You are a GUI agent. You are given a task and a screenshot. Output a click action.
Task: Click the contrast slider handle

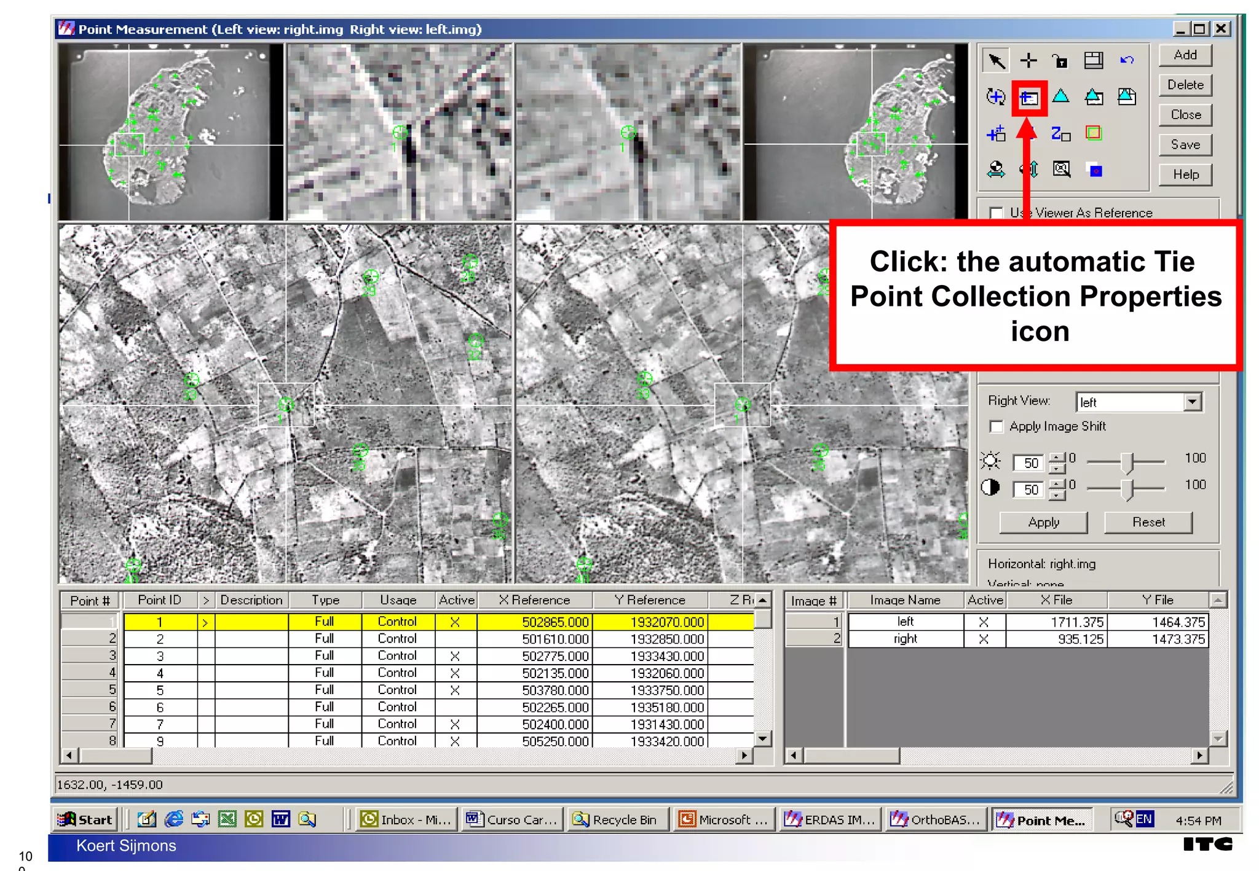(x=1126, y=490)
